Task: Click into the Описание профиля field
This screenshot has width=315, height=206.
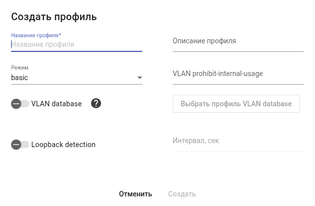Action: coord(238,41)
